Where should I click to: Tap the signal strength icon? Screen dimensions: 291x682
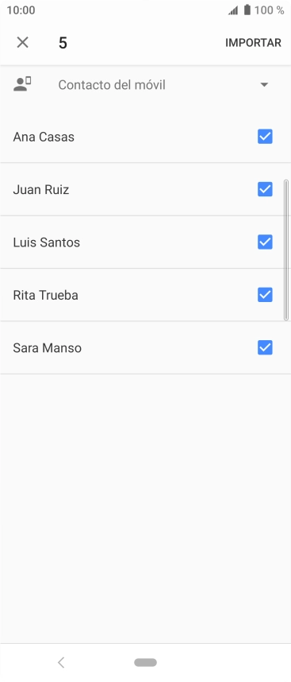pos(233,10)
